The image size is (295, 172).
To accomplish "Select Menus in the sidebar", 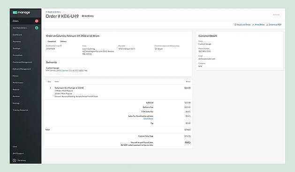I will pyautogui.click(x=15, y=76).
